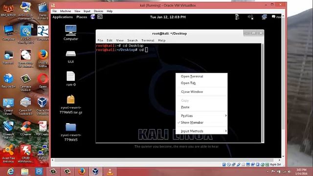Open VirtualBox Devices menu

pos(98,11)
